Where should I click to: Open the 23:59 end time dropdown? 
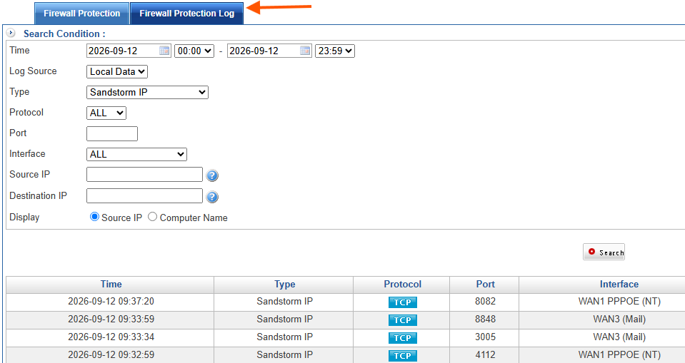[335, 51]
